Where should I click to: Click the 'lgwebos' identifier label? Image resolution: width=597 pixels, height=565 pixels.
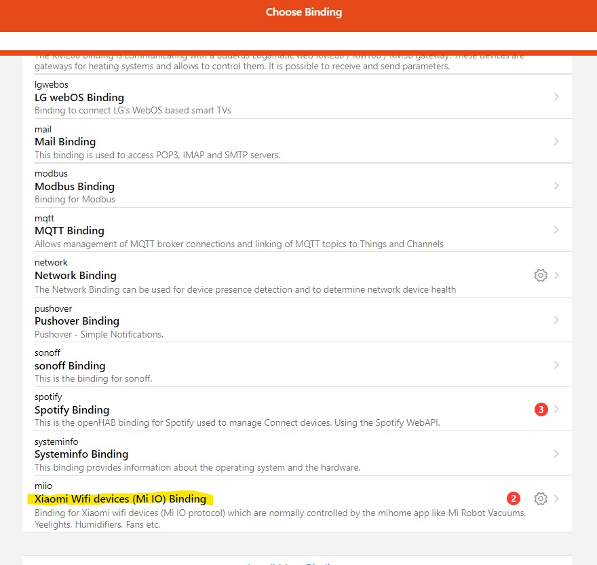(52, 85)
